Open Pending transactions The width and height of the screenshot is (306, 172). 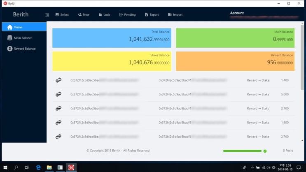(x=127, y=15)
